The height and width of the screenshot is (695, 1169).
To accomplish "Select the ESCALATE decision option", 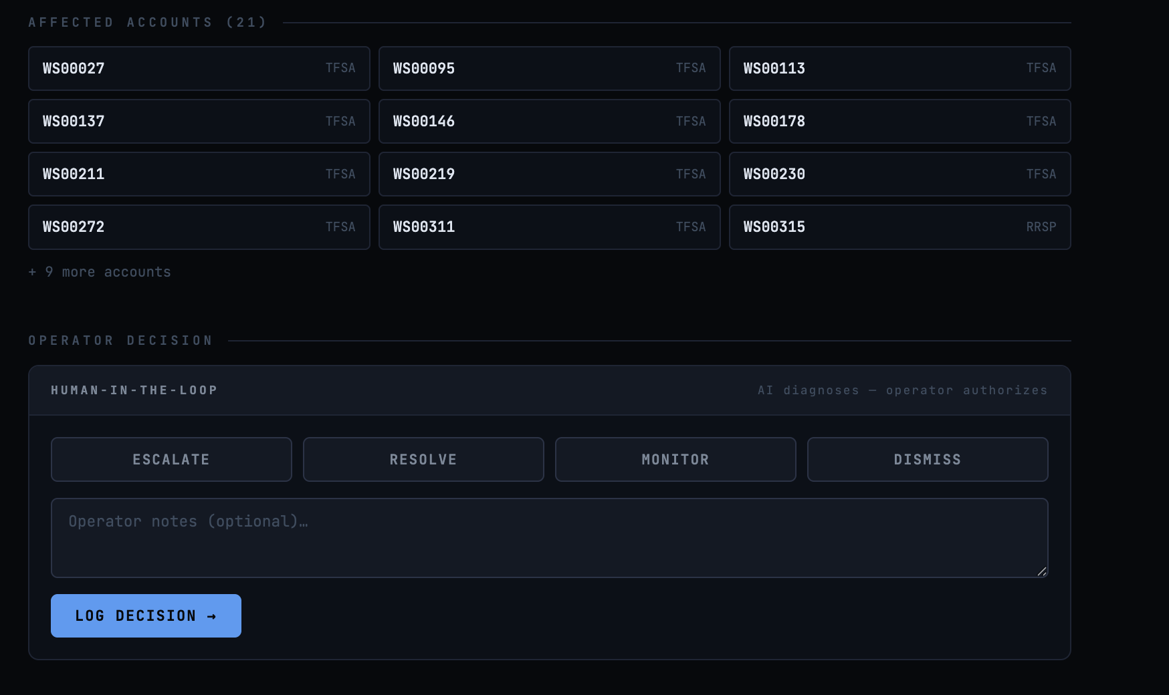I will 171,459.
